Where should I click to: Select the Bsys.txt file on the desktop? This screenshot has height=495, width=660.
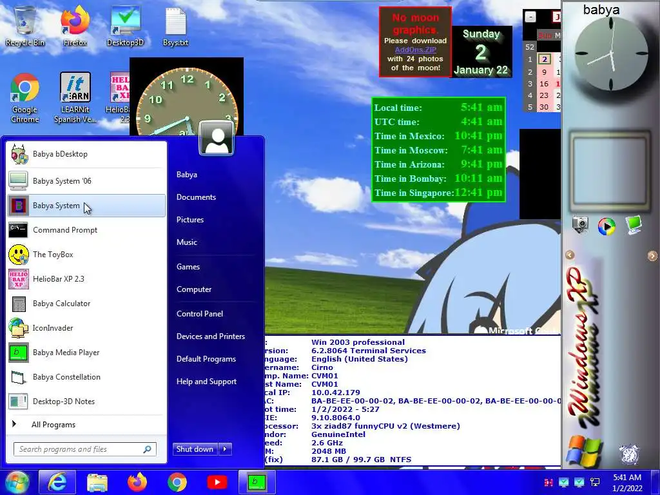175,26
